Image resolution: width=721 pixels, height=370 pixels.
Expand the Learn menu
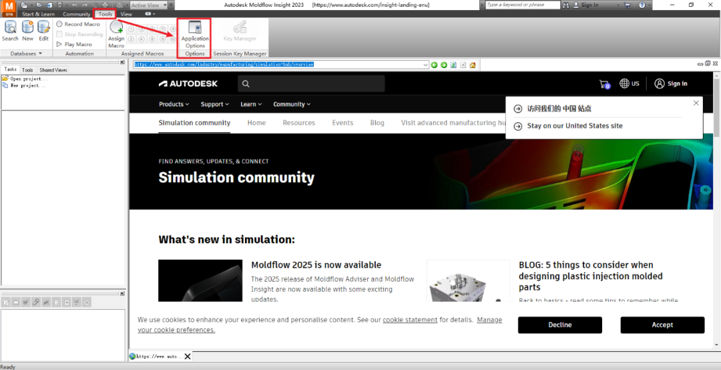click(x=251, y=104)
